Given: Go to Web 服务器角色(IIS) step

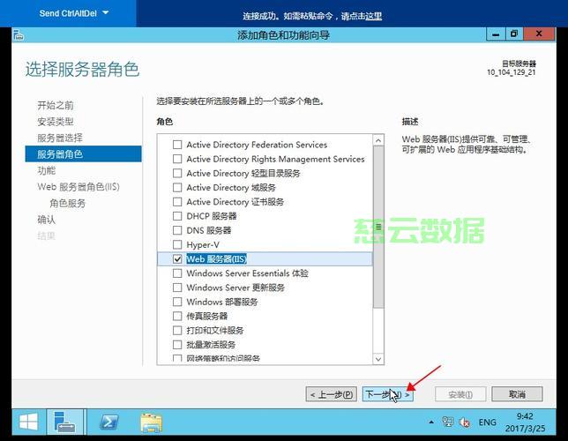Looking at the screenshot, I should (78, 187).
